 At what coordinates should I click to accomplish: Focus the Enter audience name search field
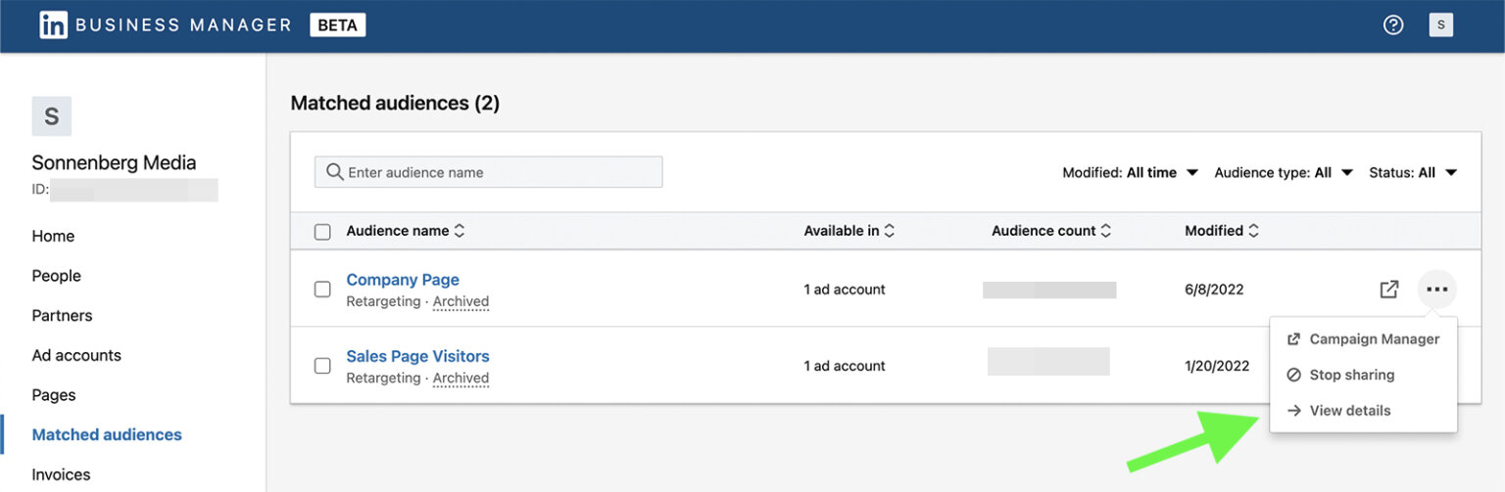pos(488,172)
